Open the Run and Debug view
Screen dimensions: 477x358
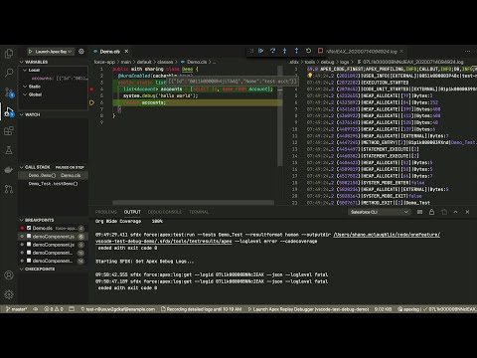(9, 111)
